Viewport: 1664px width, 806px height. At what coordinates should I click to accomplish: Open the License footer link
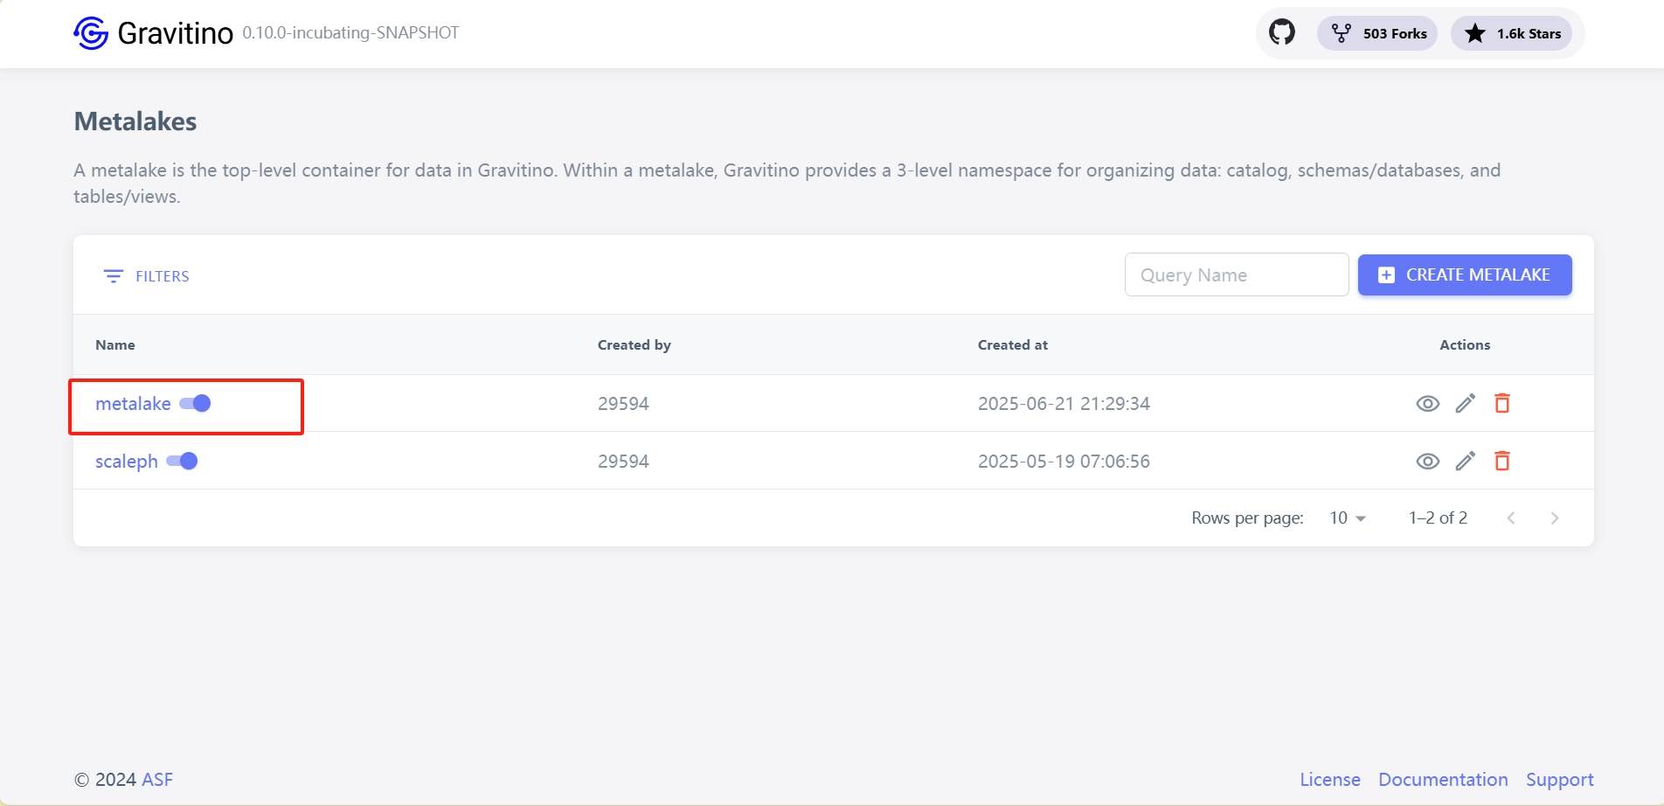1330,780
